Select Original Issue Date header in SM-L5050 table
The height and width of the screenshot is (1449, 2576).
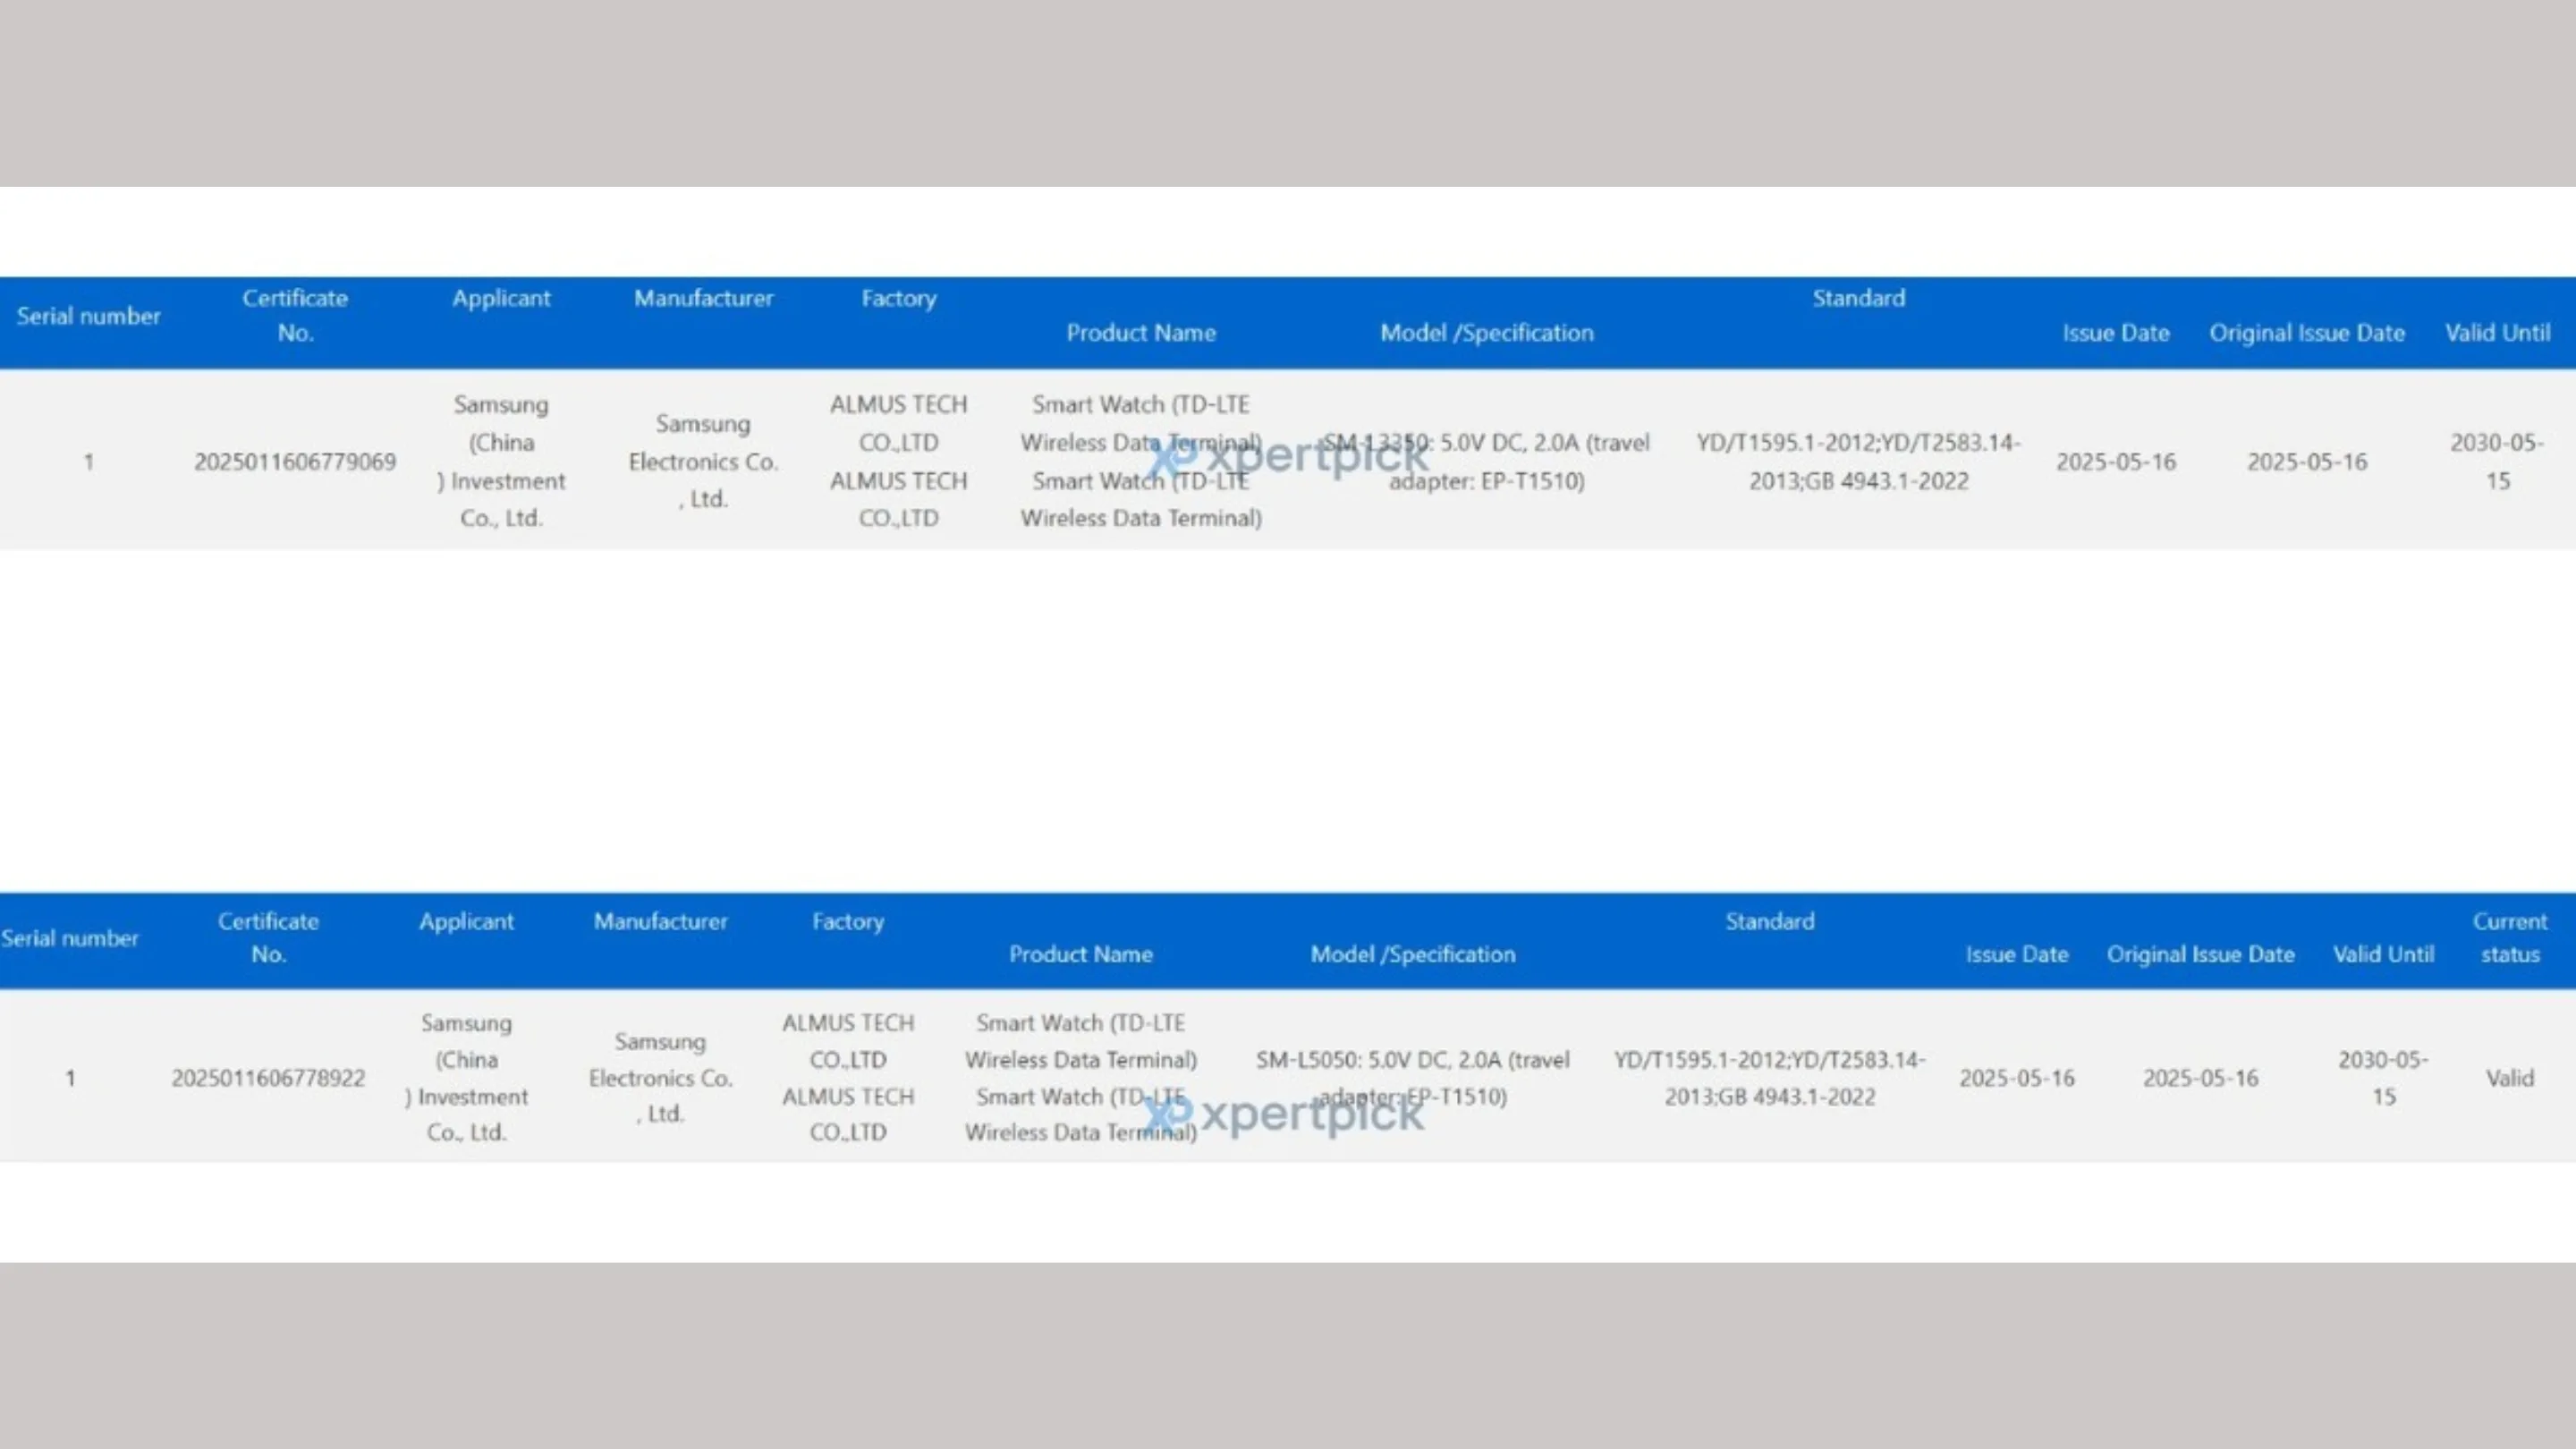2200,954
